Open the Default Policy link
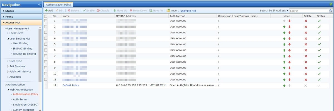Image resolution: width=334 pixels, height=111 pixels. (70, 85)
